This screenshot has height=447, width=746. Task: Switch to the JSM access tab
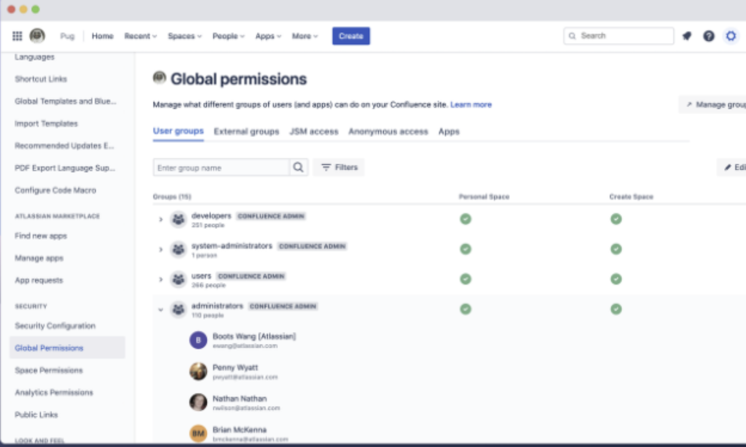pyautogui.click(x=314, y=132)
